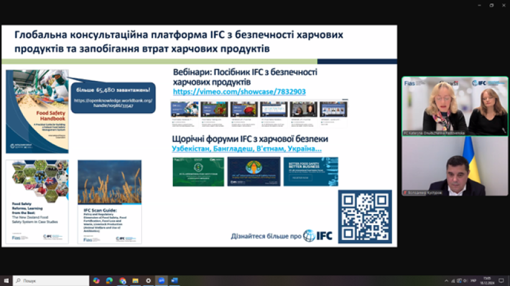Switch the УКР keyboard language indicator
This screenshot has width=510, height=286.
[473, 281]
